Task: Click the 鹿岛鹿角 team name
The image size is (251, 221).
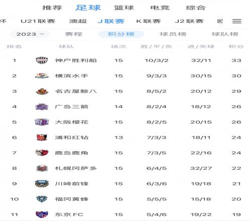Action: point(72,153)
